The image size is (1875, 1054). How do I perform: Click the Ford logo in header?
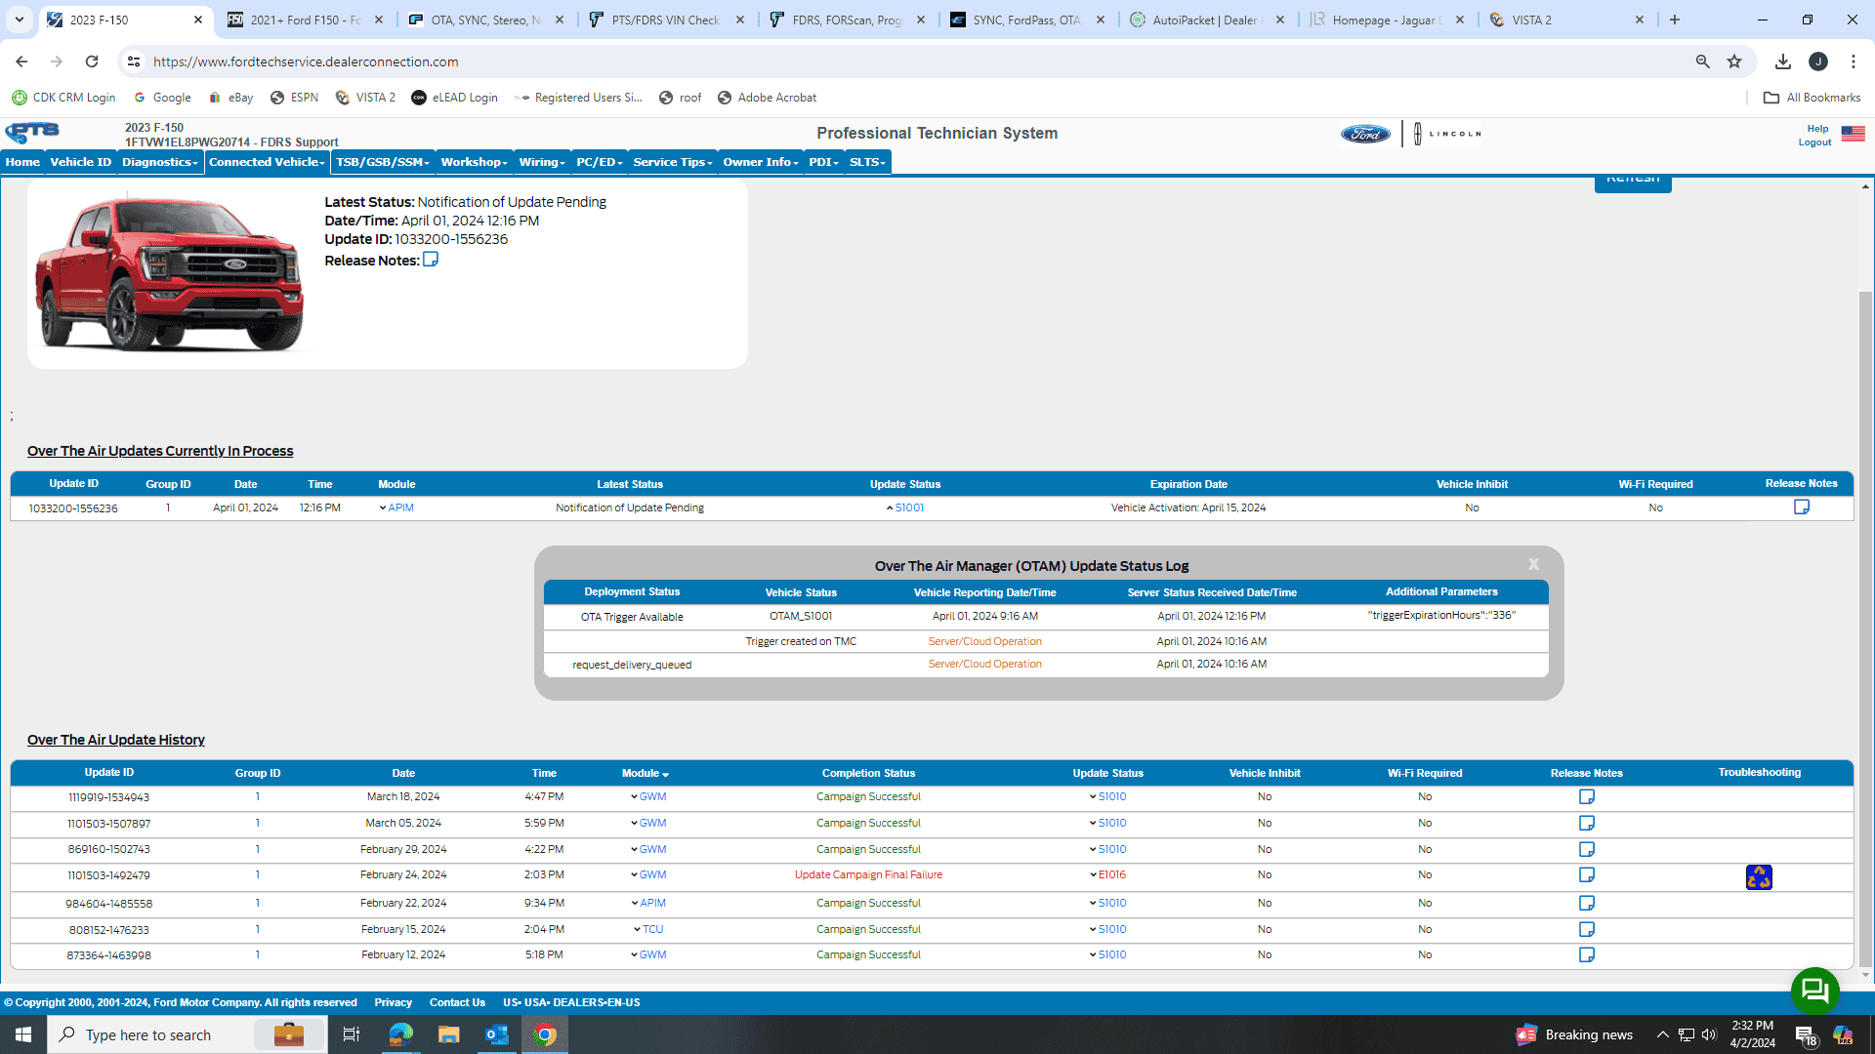(x=1364, y=135)
